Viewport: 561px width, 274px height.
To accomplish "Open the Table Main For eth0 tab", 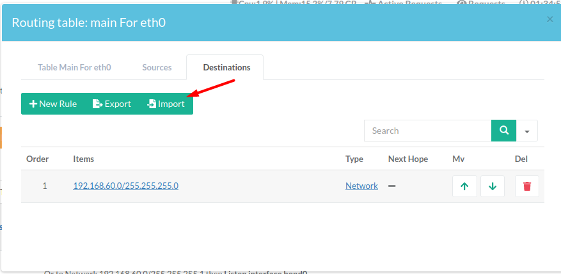I will coord(74,67).
